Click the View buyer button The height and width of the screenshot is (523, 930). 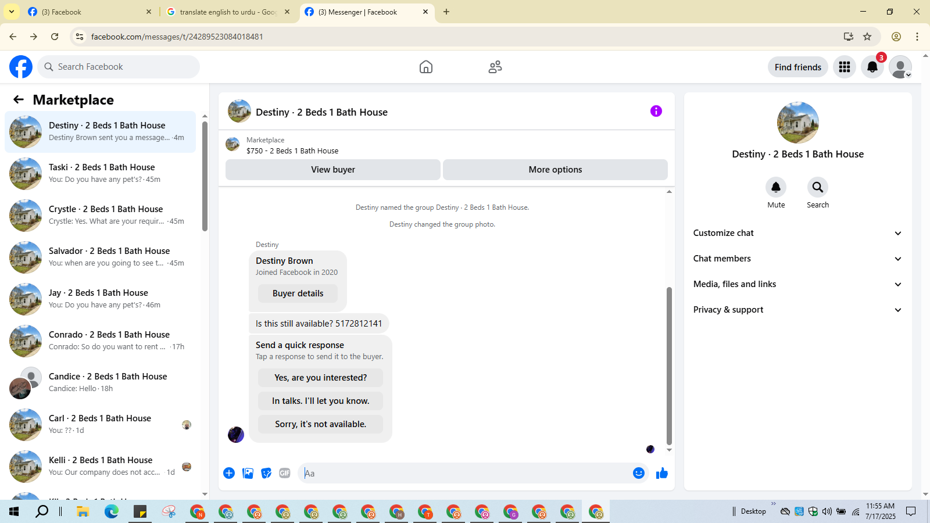[x=333, y=170]
